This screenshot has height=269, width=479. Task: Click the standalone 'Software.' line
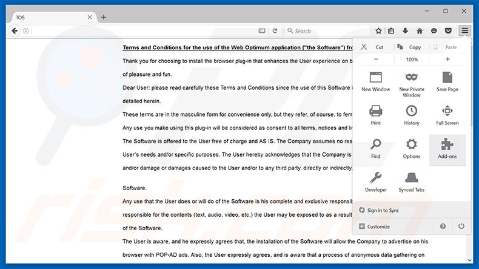click(x=135, y=188)
